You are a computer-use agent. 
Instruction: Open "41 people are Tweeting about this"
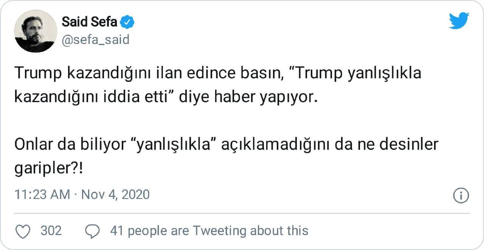pyautogui.click(x=209, y=230)
